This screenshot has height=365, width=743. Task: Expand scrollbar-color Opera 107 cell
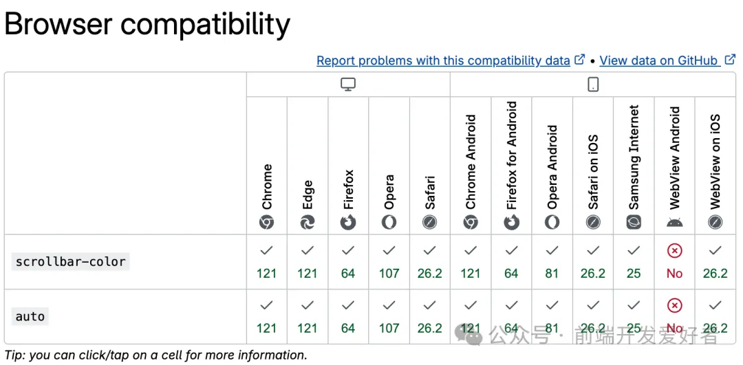click(x=389, y=262)
